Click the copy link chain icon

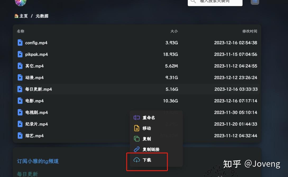pos(137,149)
